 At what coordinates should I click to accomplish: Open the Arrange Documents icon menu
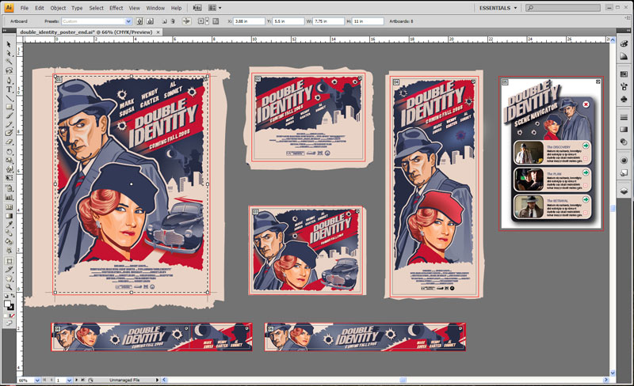(215, 7)
